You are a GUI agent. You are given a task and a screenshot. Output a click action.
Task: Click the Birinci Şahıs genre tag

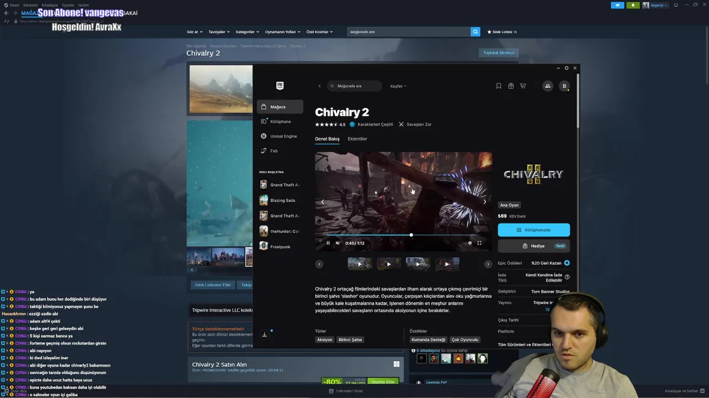[x=350, y=339]
